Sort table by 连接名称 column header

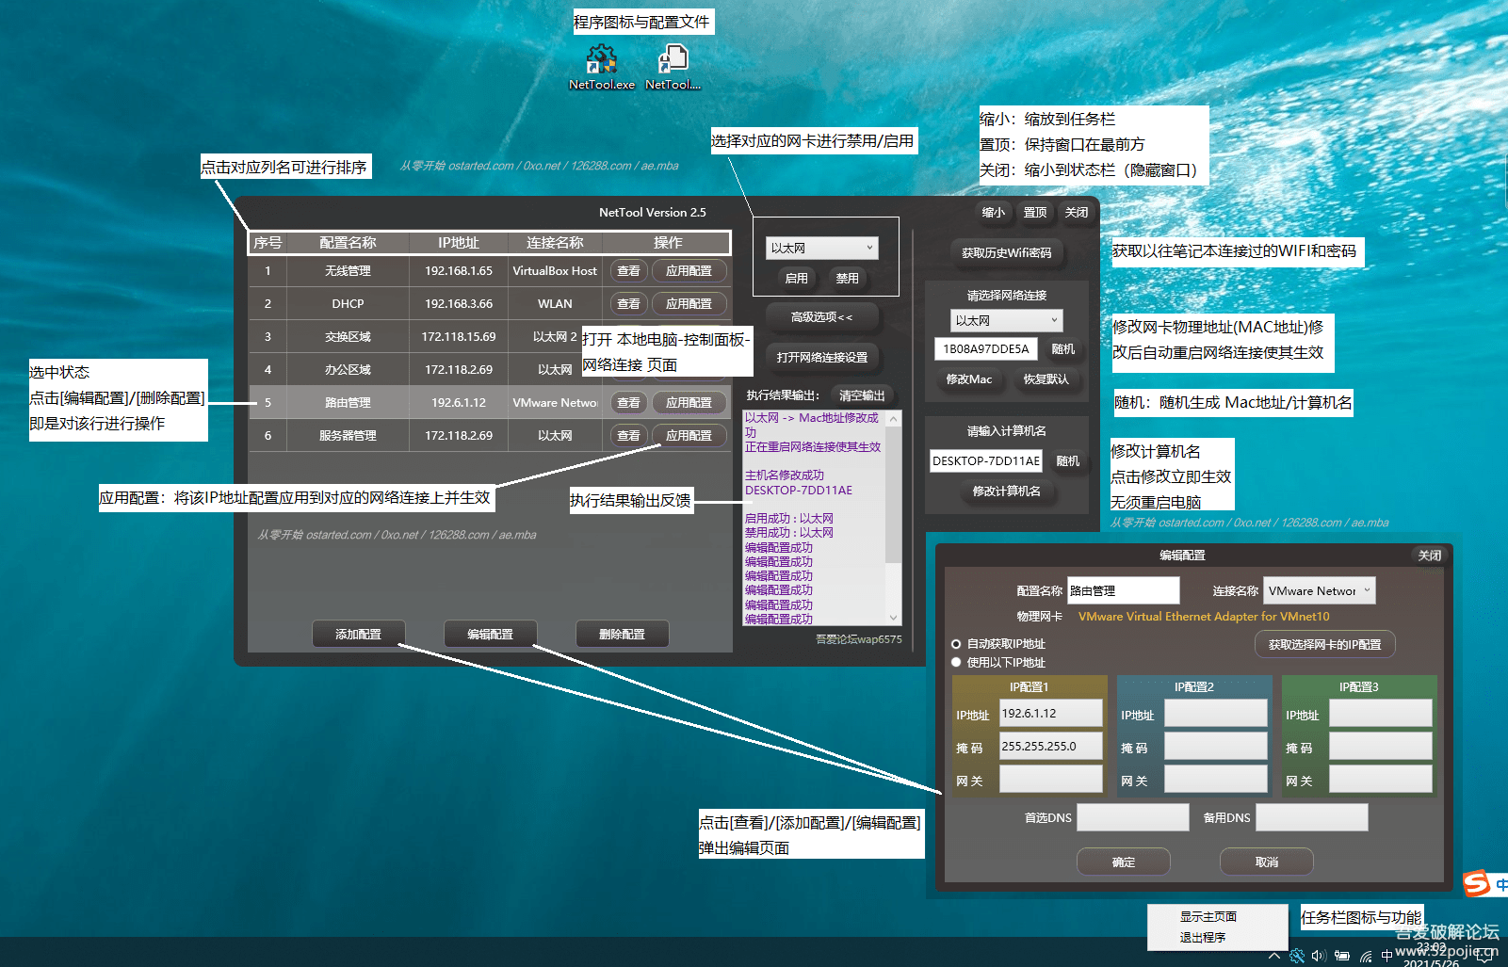click(x=555, y=243)
